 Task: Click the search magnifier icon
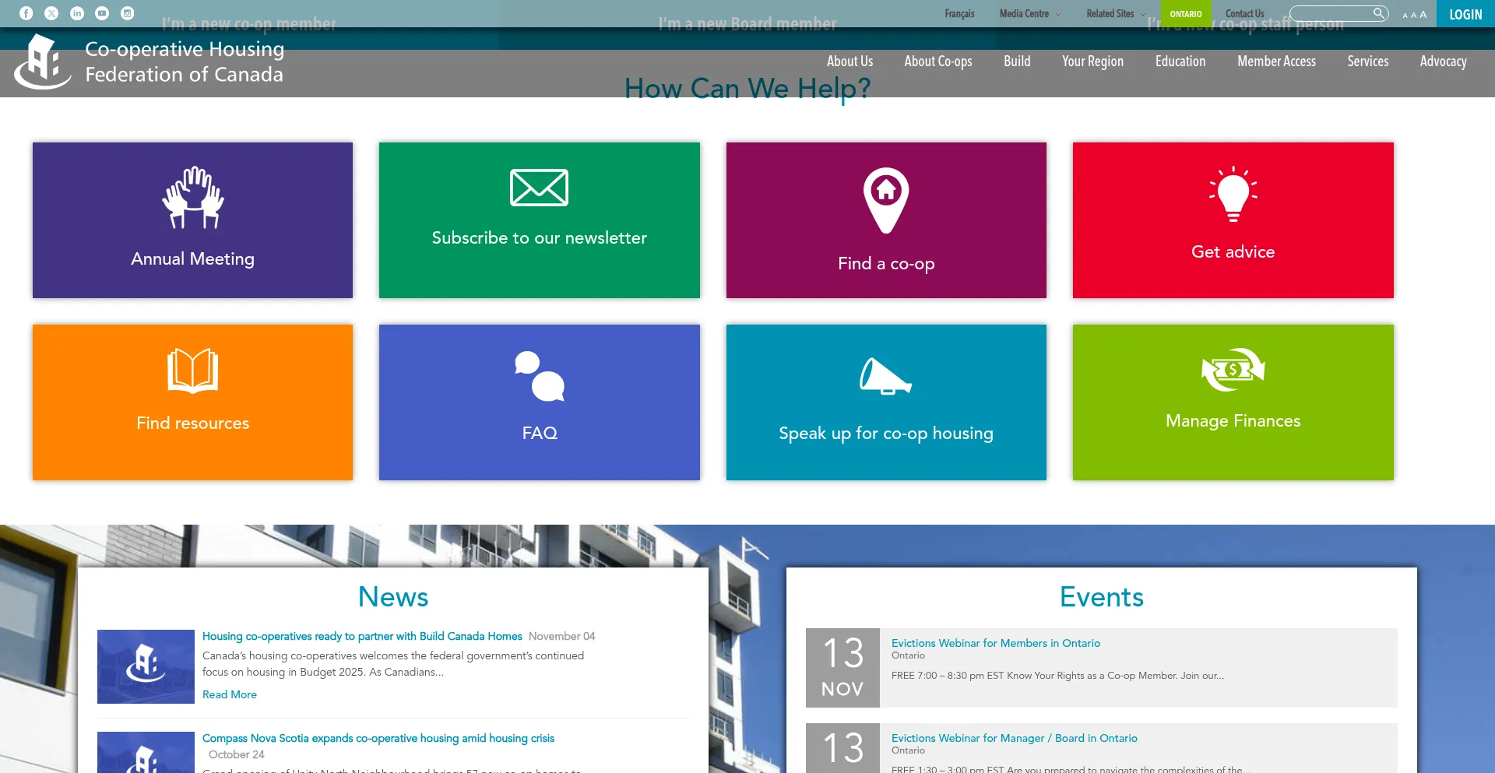1378,13
